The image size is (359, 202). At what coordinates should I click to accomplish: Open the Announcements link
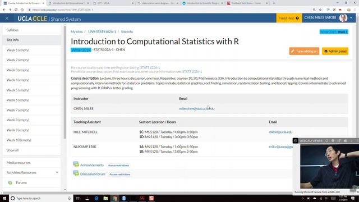92,165
